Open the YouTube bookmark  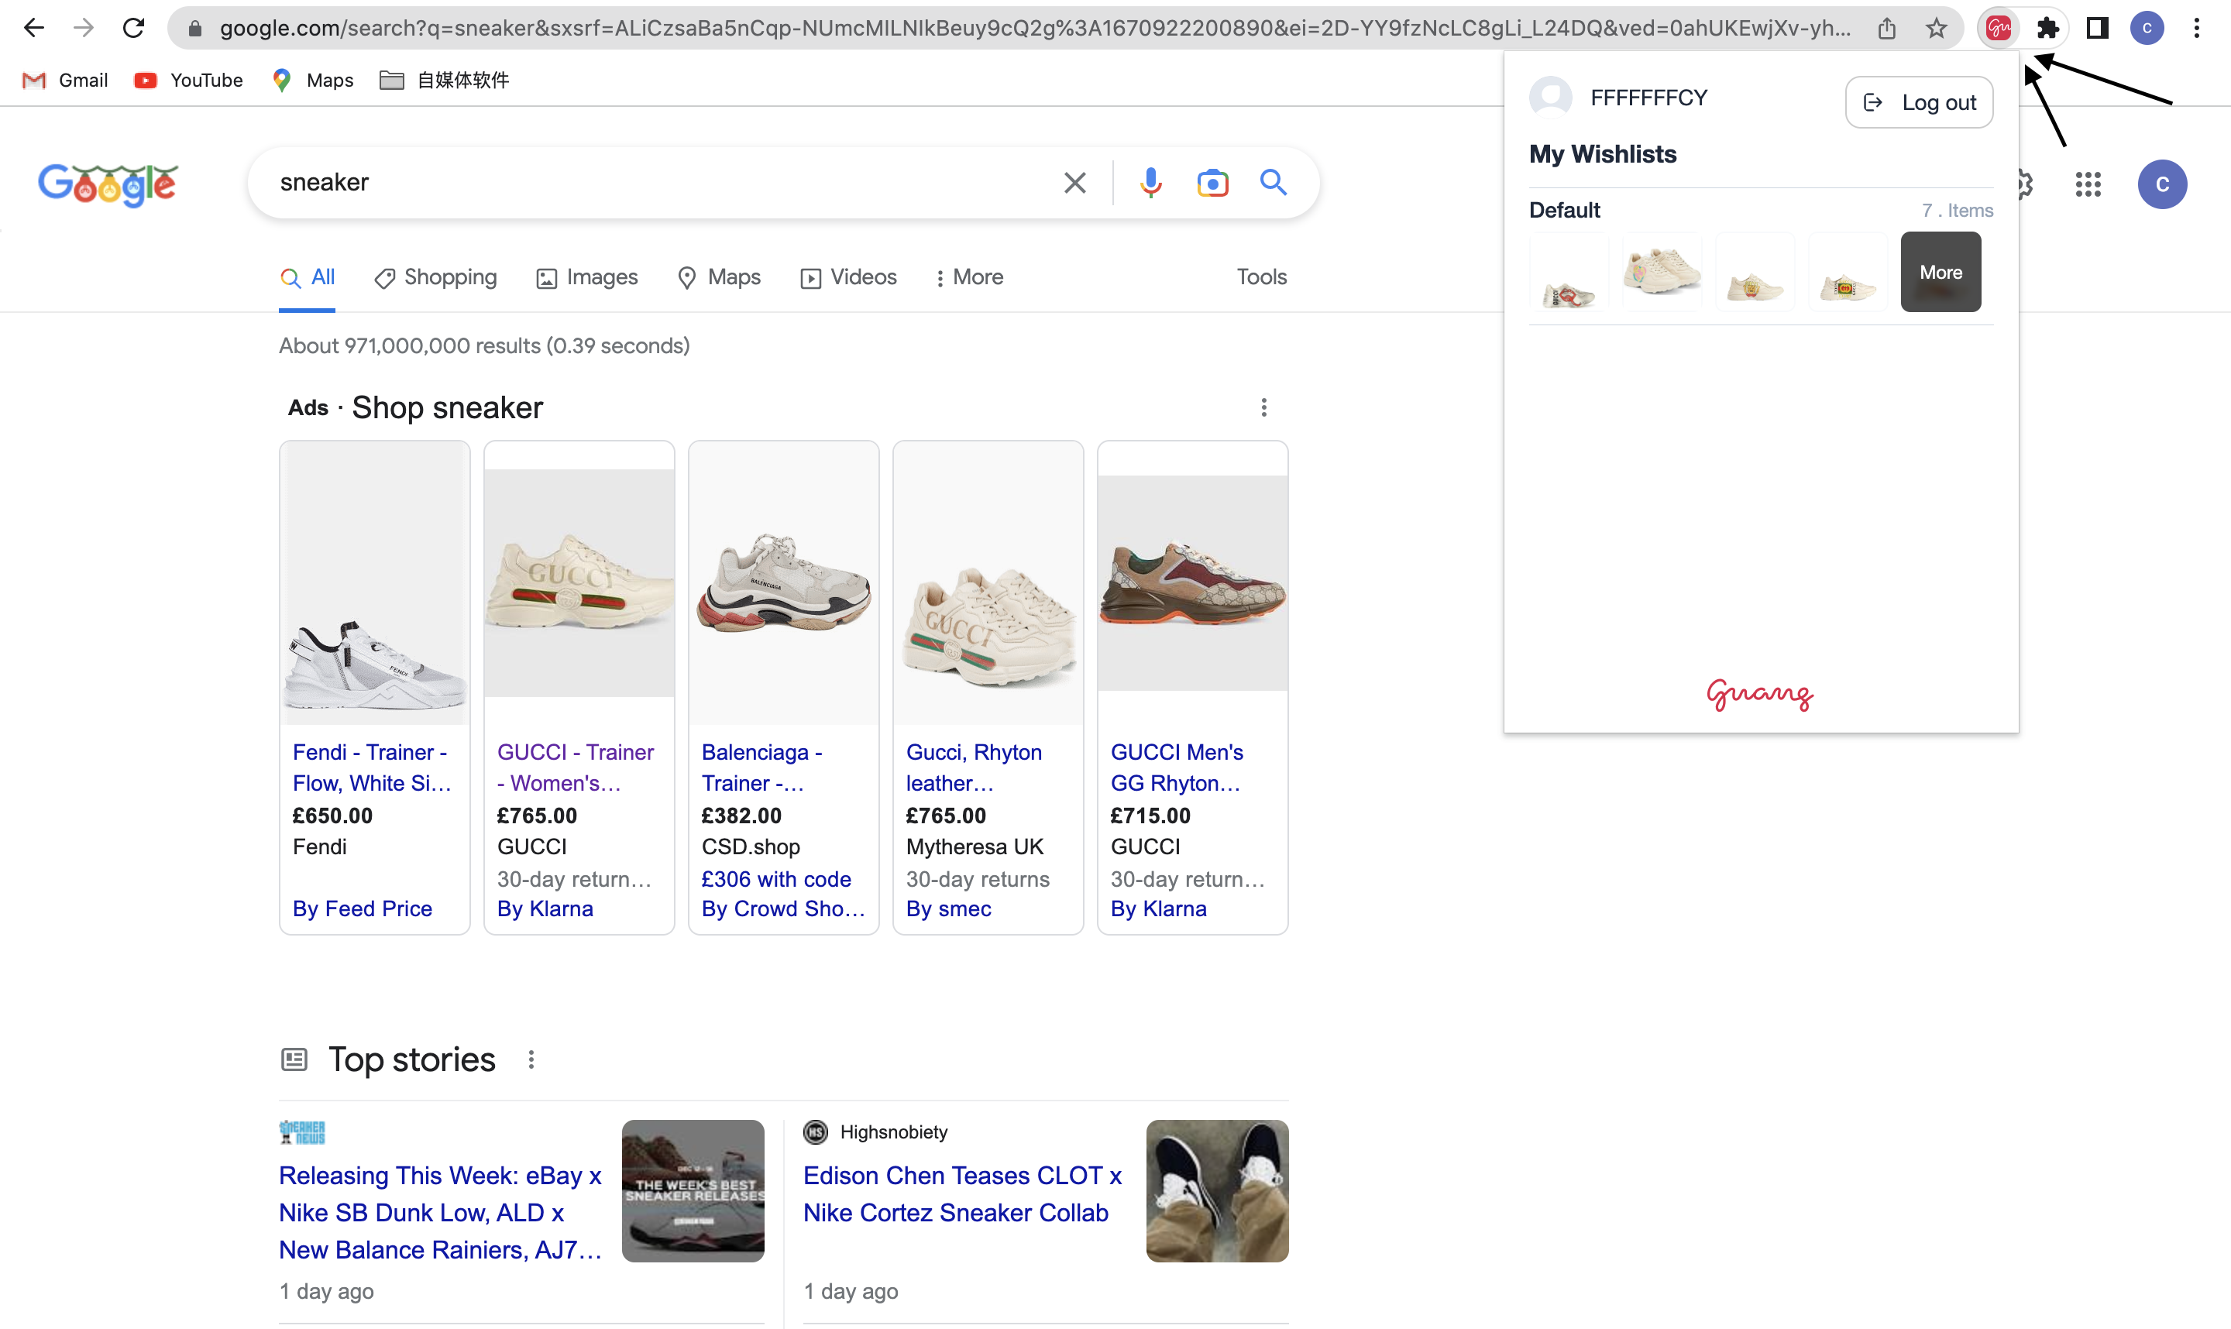(x=189, y=81)
